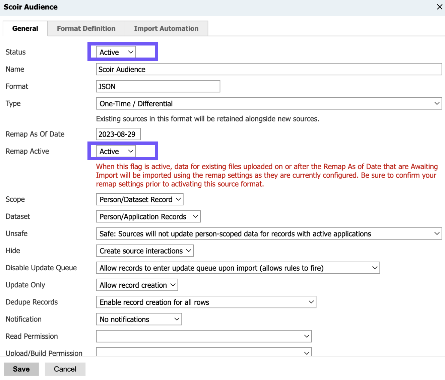Close the Scoir Audience dialog

point(439,7)
